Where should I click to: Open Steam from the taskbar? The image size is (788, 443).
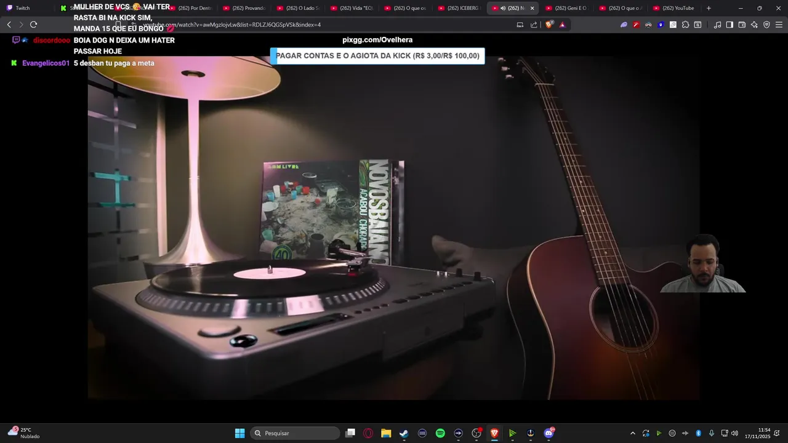pos(404,433)
